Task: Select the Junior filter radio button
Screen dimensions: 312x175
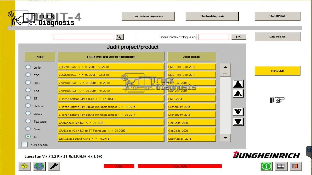Action: coord(28,67)
